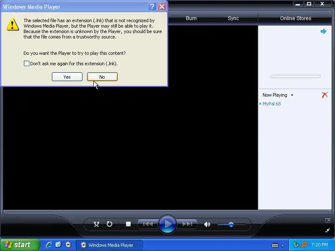Close the main Media Player window
This screenshot has height=251, width=335.
pyautogui.click(x=322, y=4)
